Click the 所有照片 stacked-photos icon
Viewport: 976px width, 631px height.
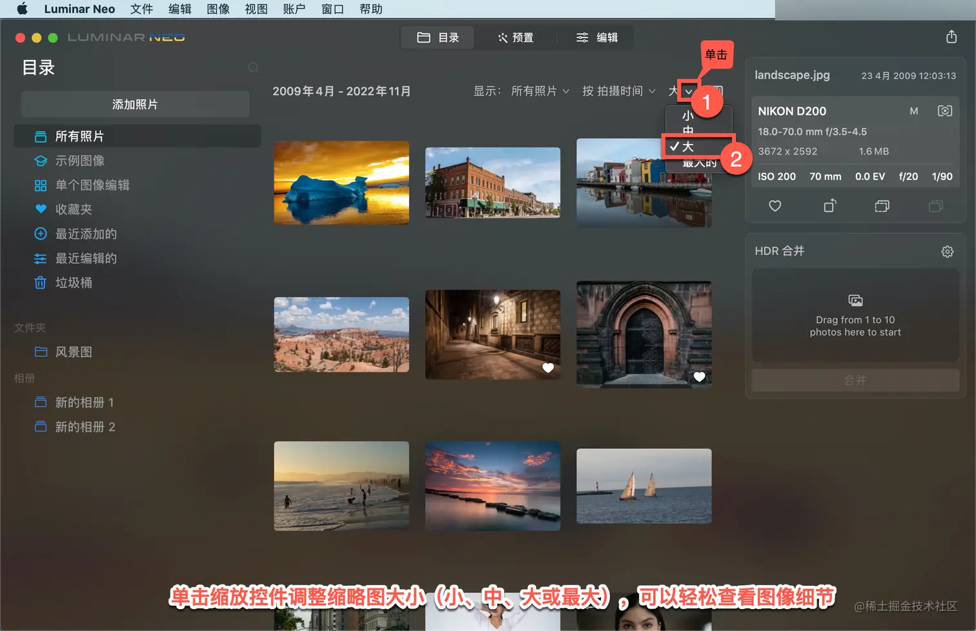(41, 136)
